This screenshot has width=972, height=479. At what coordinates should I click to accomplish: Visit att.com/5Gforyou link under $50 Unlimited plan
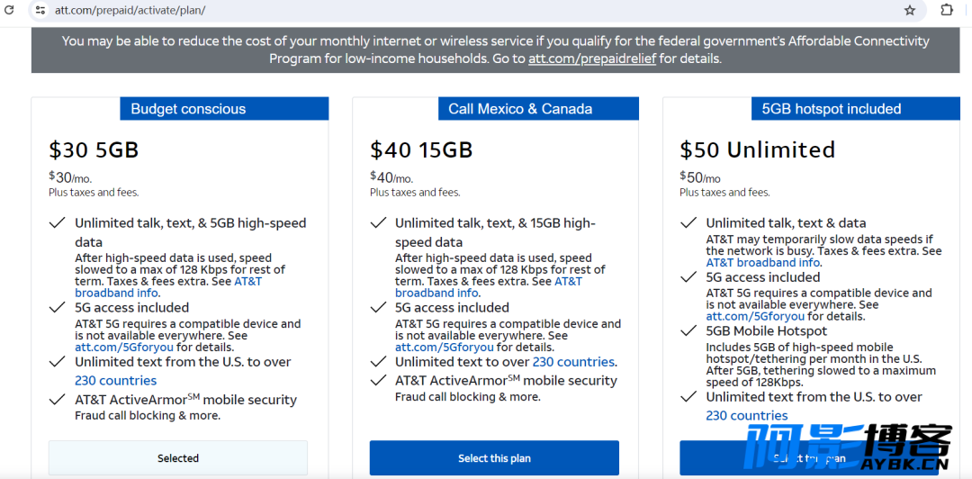coord(755,316)
